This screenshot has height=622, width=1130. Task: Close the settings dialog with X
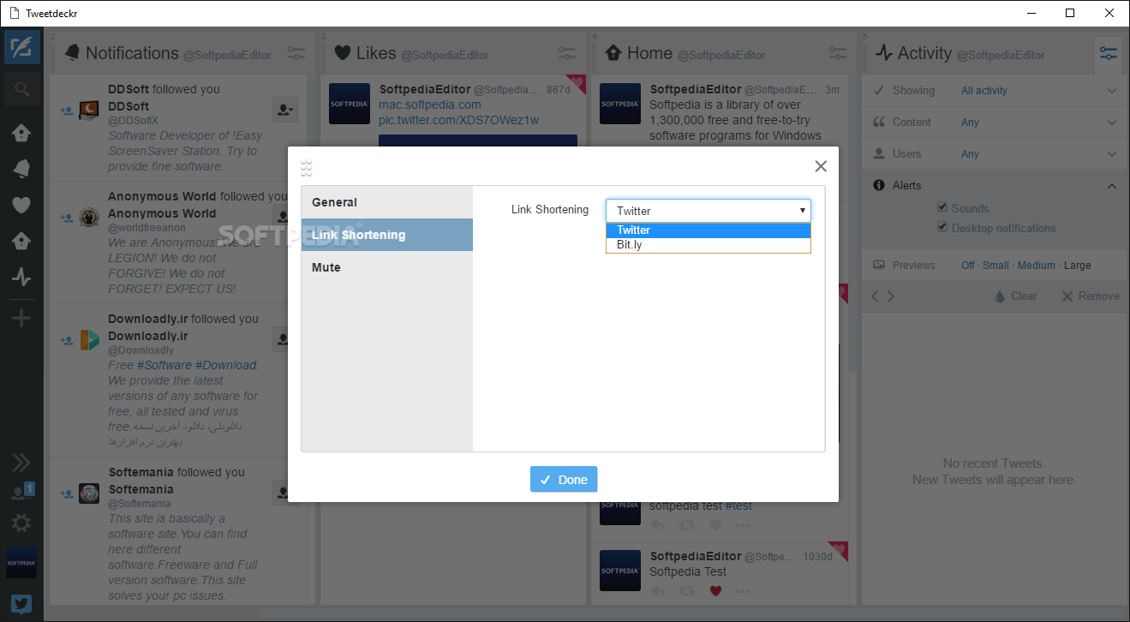[x=821, y=166]
